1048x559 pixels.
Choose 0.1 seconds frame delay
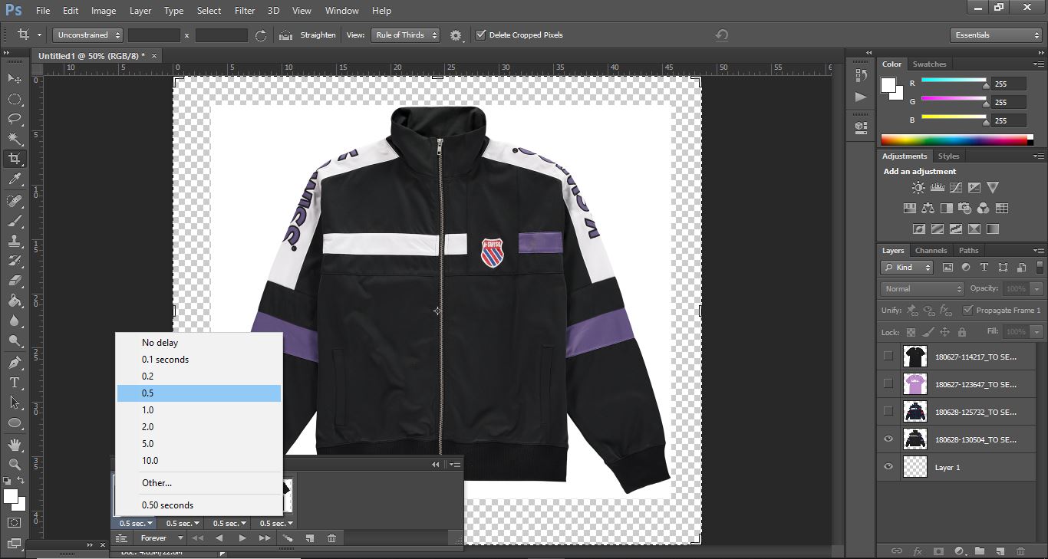199,360
